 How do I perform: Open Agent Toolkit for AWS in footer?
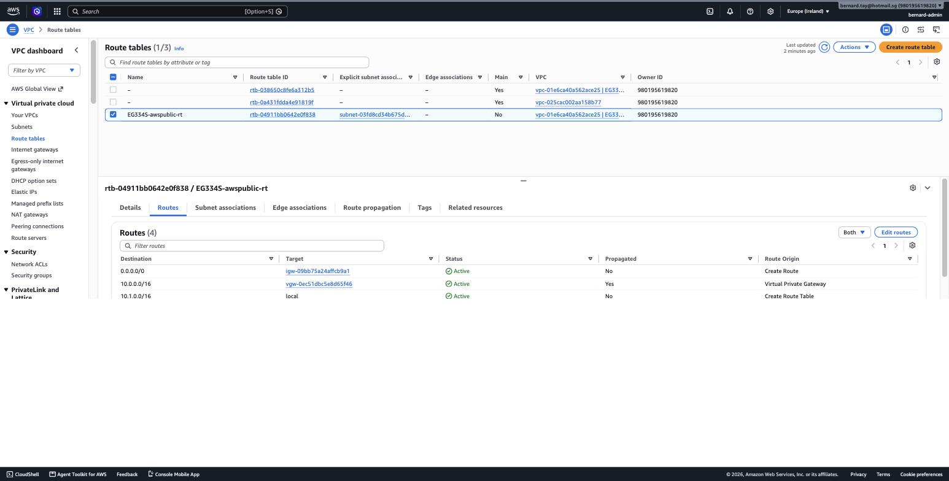(x=78, y=474)
